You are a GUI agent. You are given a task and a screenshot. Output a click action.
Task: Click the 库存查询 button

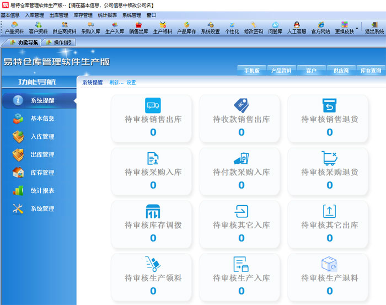point(371,71)
